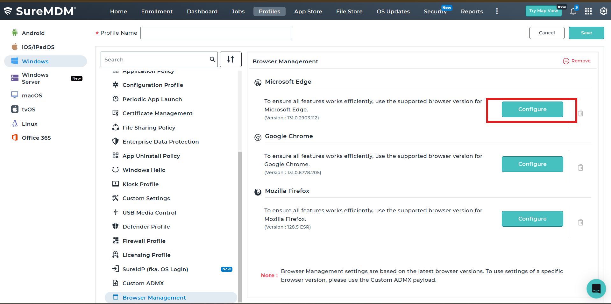Click the Microsoft Edge logo icon
The width and height of the screenshot is (611, 304).
[x=258, y=83]
